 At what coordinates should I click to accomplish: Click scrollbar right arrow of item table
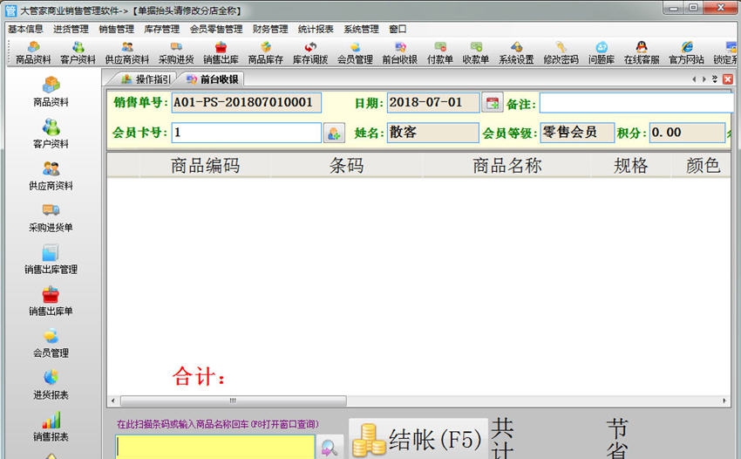[724, 401]
